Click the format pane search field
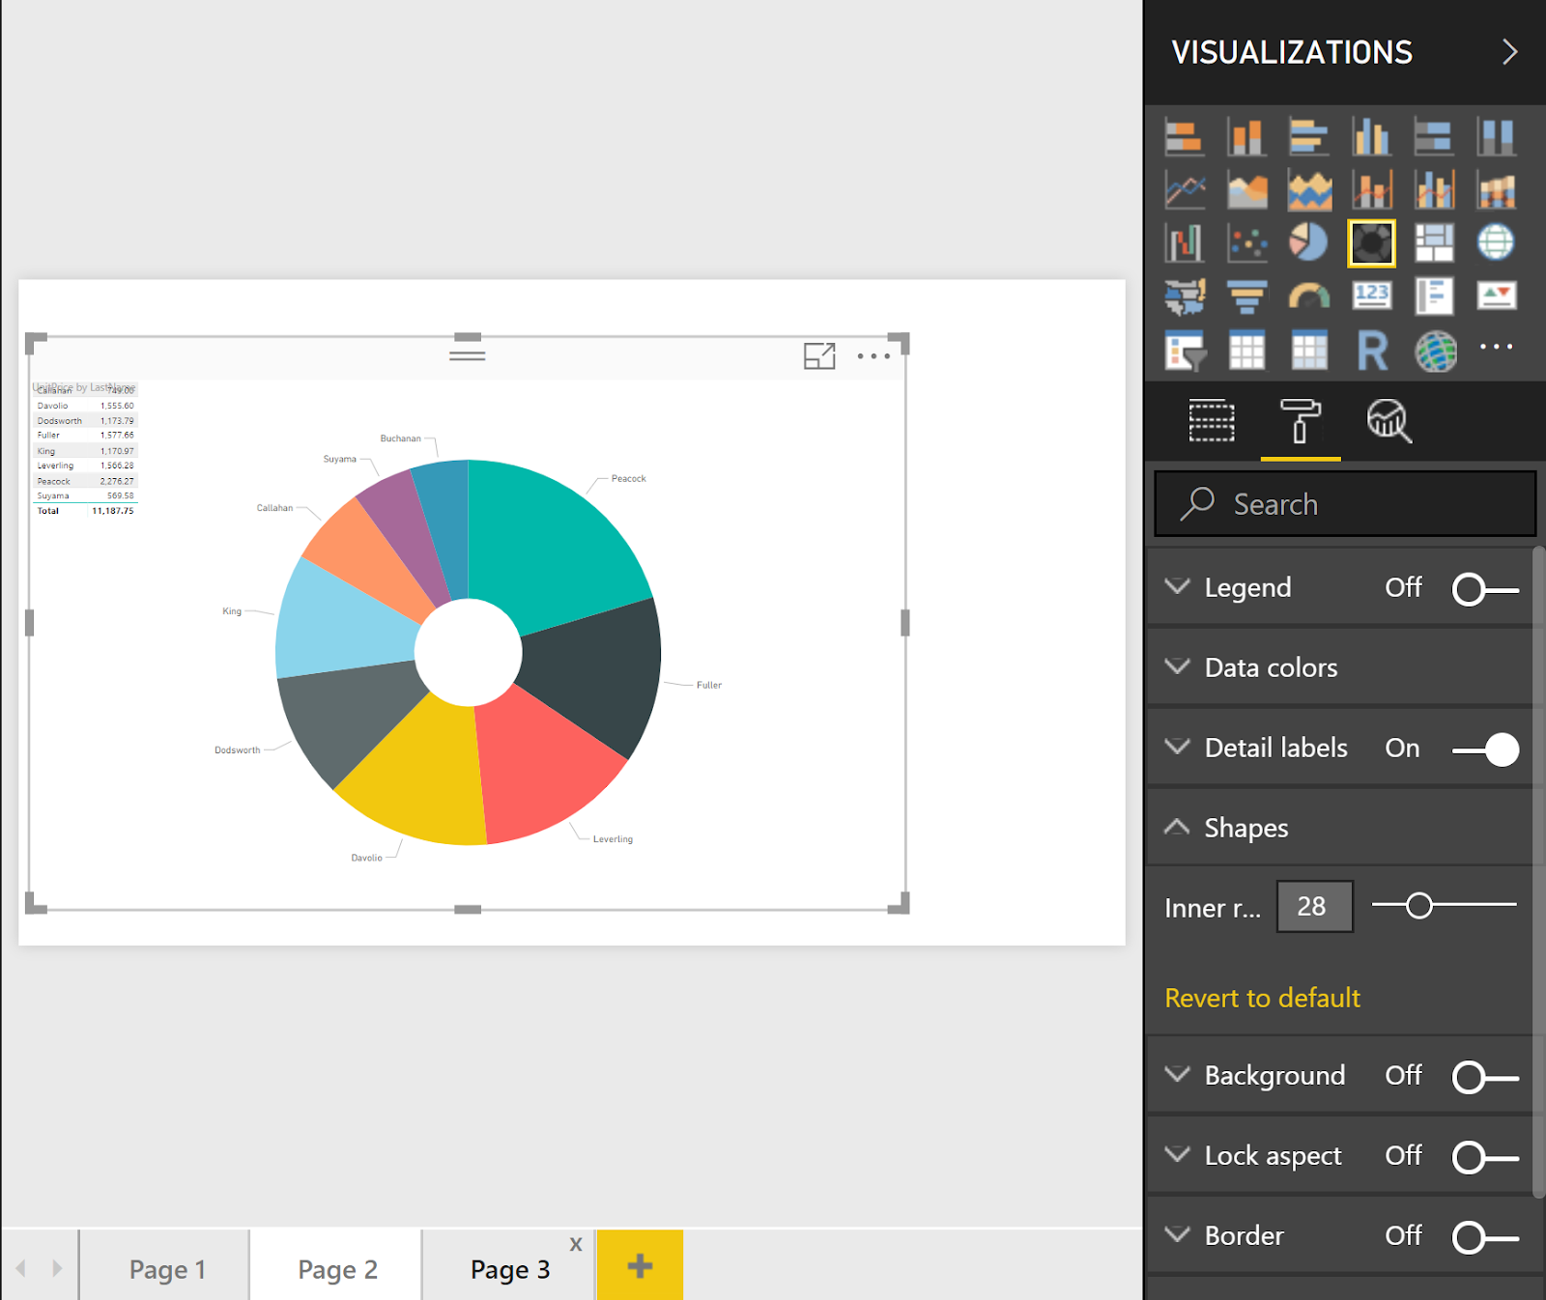1546x1300 pixels. [x=1343, y=503]
